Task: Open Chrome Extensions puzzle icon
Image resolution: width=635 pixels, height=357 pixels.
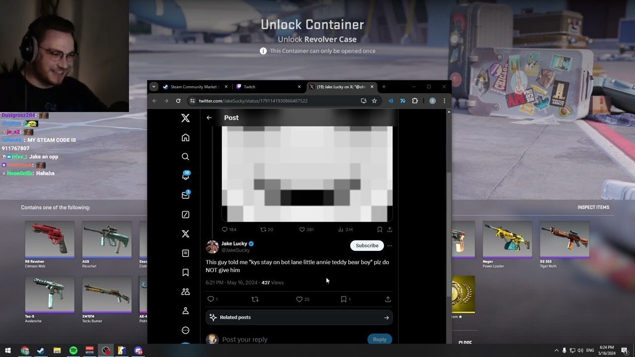Action: [415, 101]
